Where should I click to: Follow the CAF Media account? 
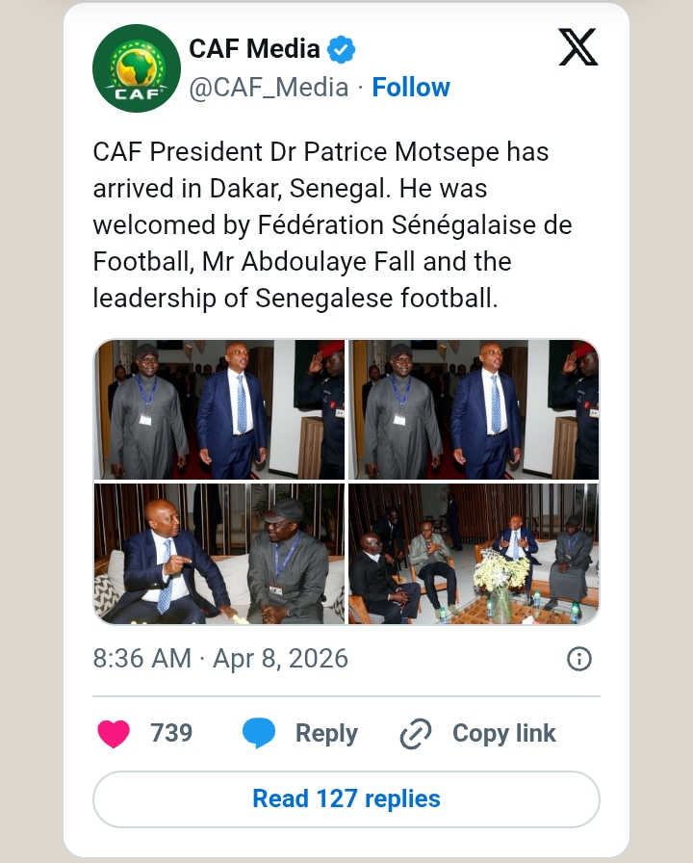411,88
